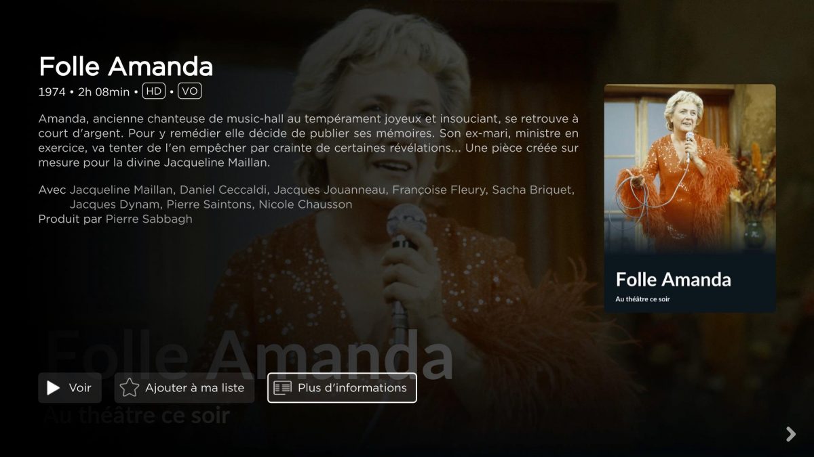This screenshot has height=457, width=814.
Task: Select actor Jacqueline Maillan in cast list
Action: pyautogui.click(x=121, y=190)
